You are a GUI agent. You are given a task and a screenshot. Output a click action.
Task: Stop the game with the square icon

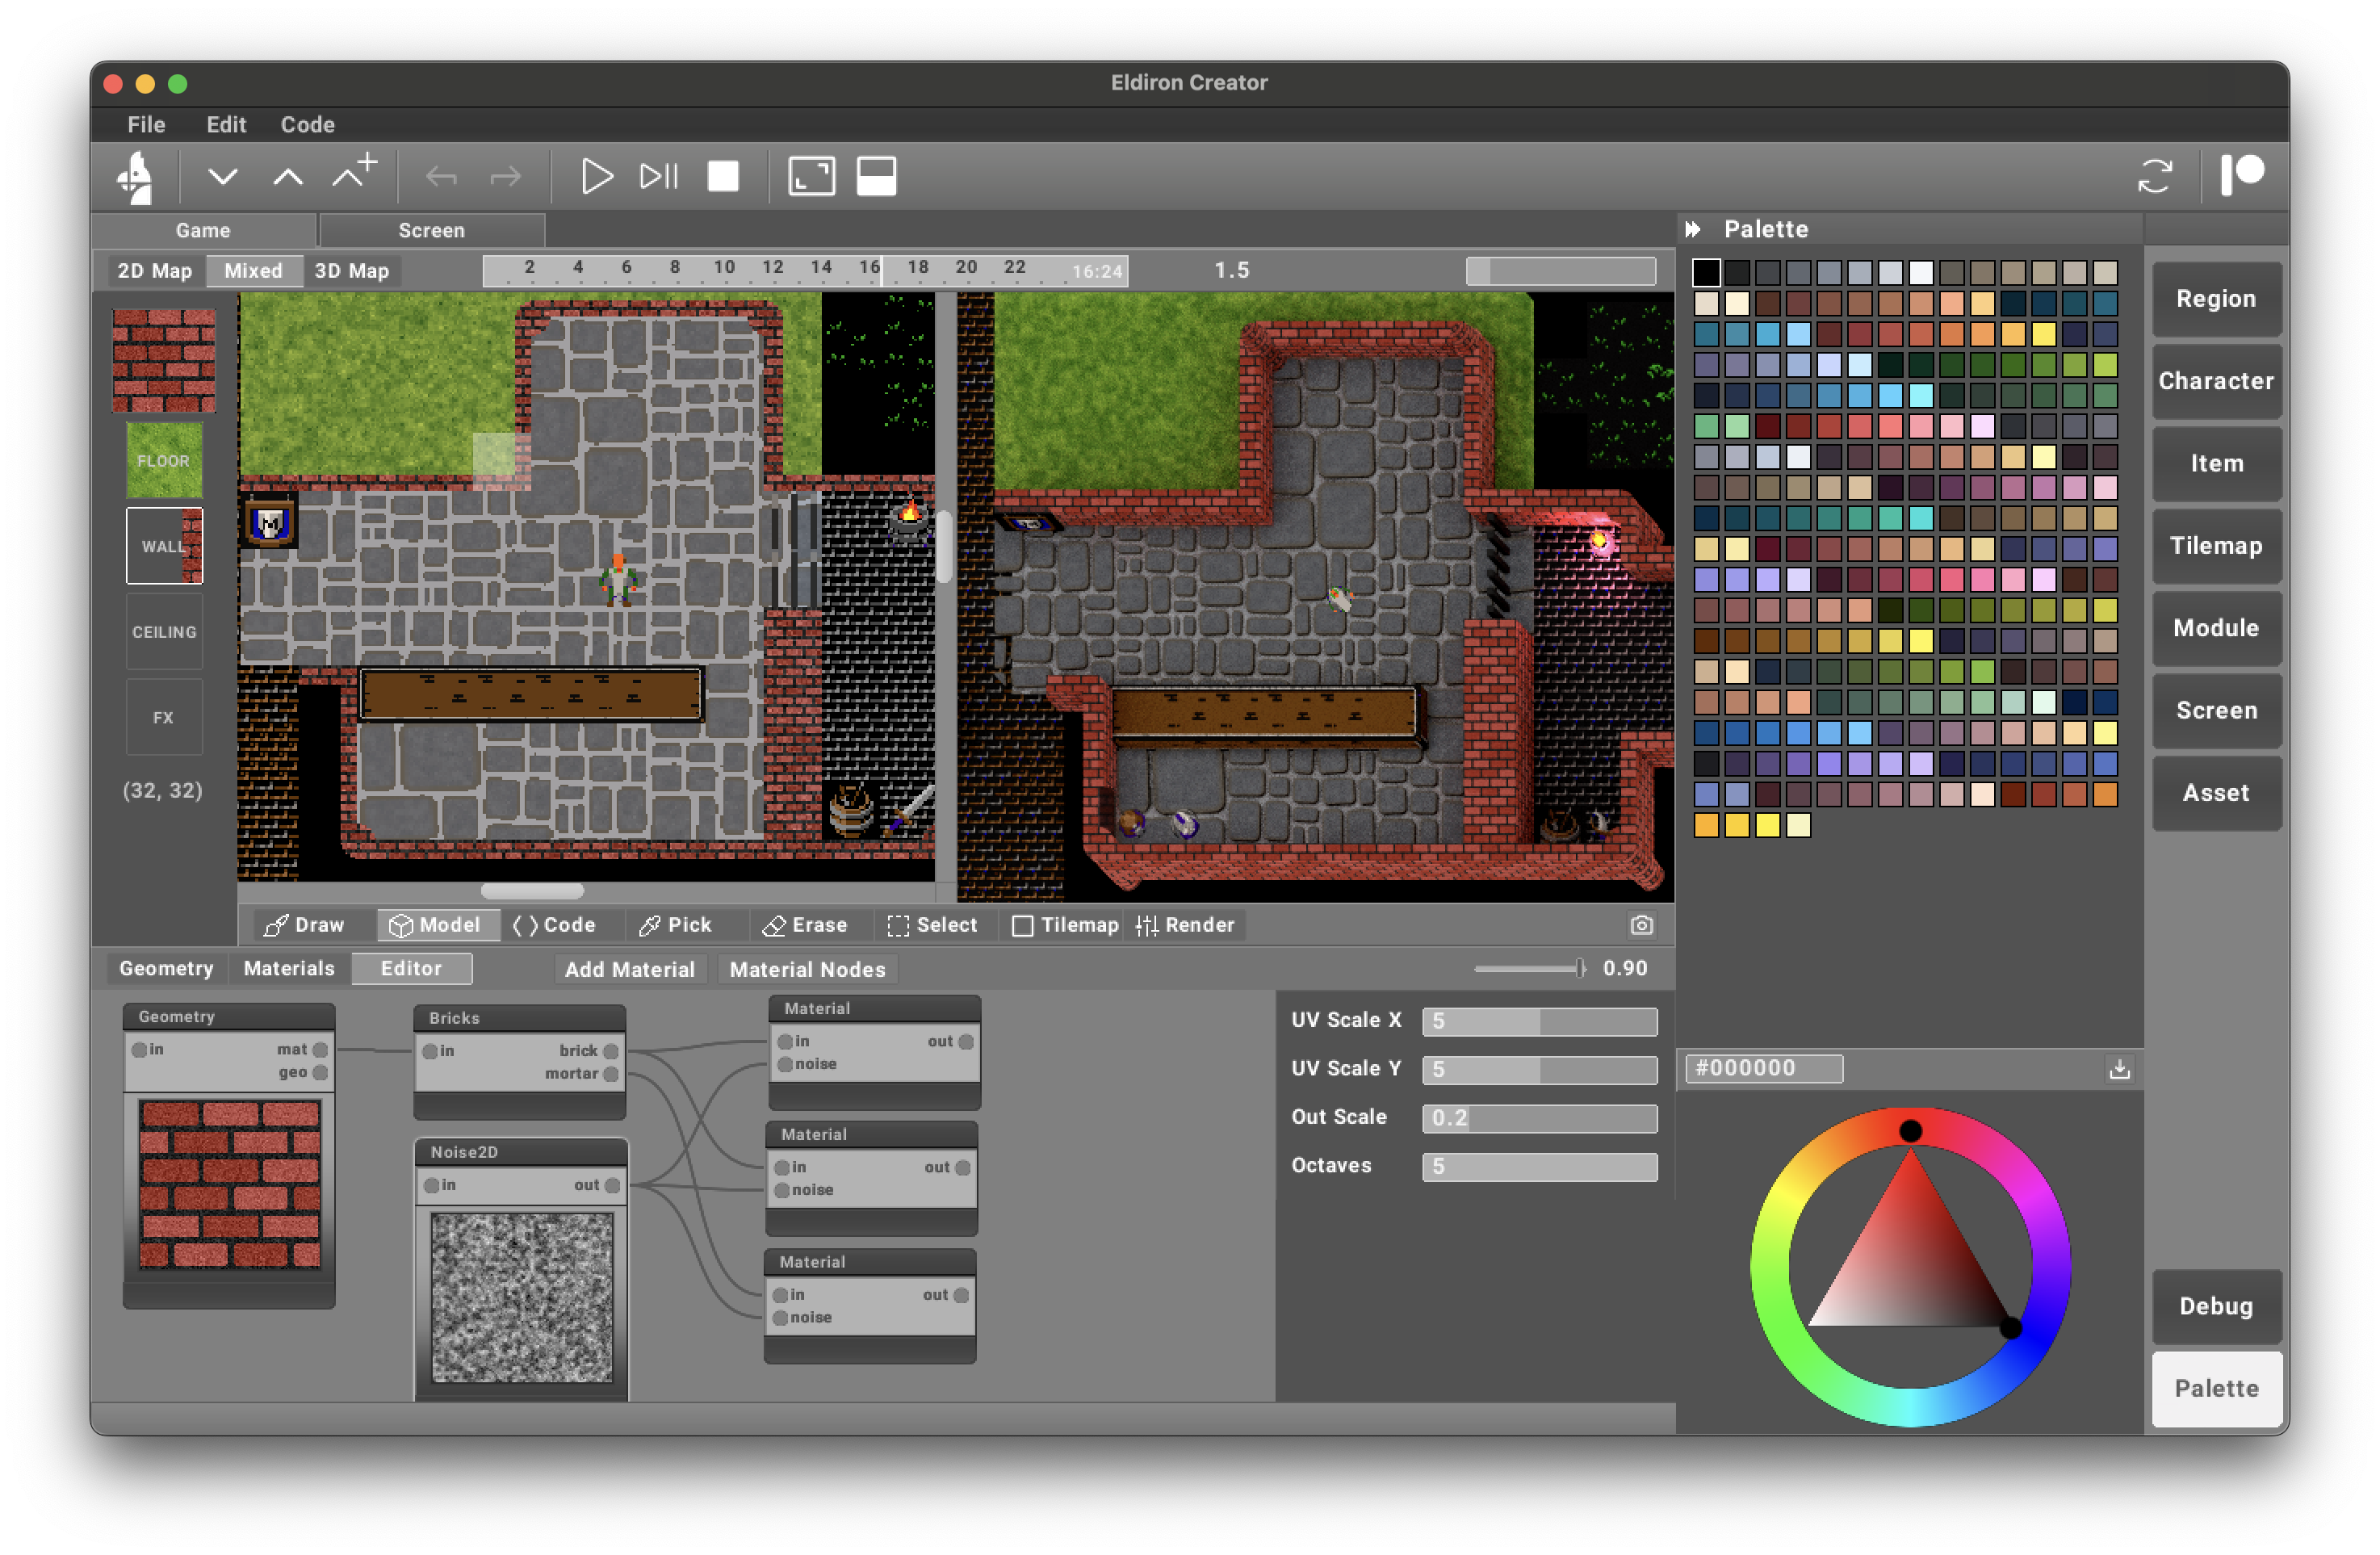(x=723, y=177)
